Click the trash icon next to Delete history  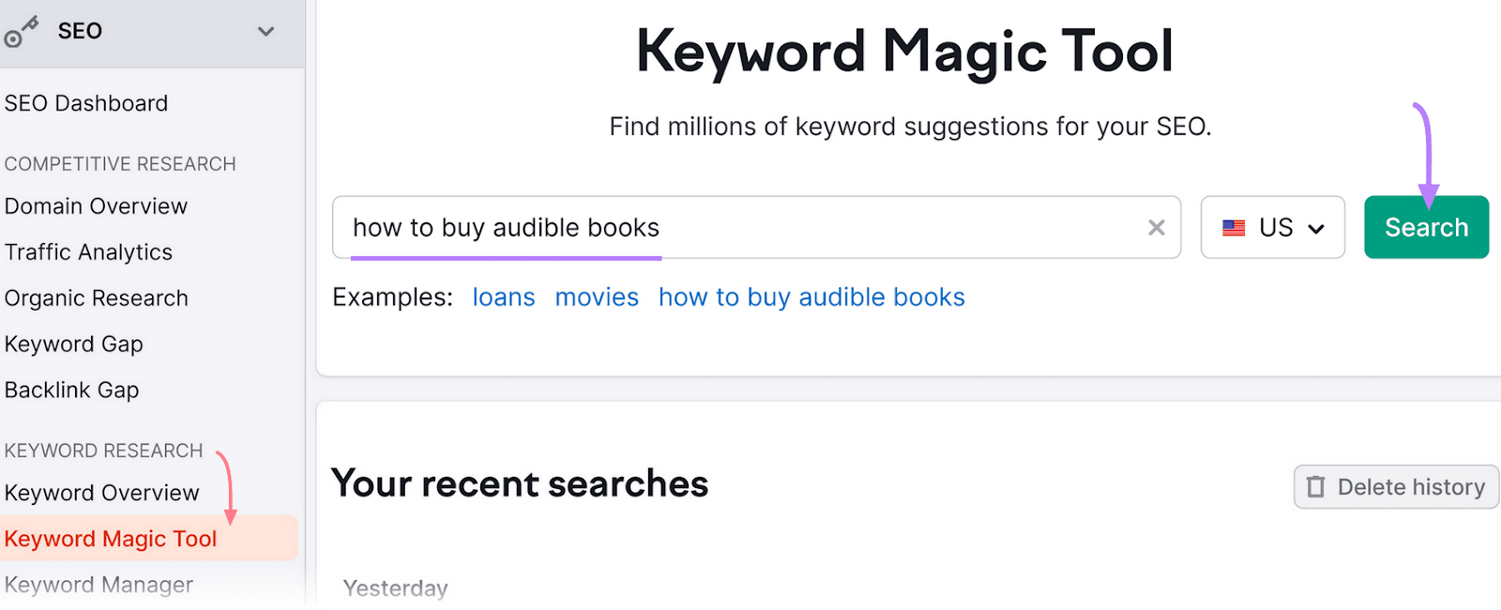pos(1317,486)
